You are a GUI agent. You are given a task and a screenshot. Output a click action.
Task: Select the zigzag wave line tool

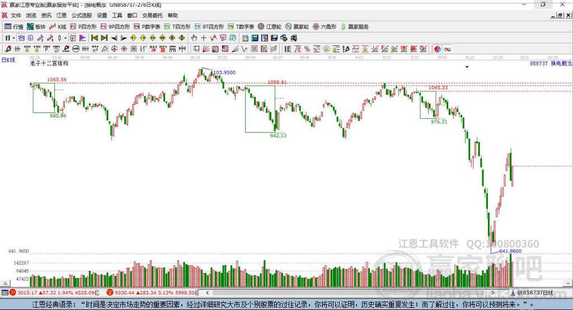(x=245, y=49)
